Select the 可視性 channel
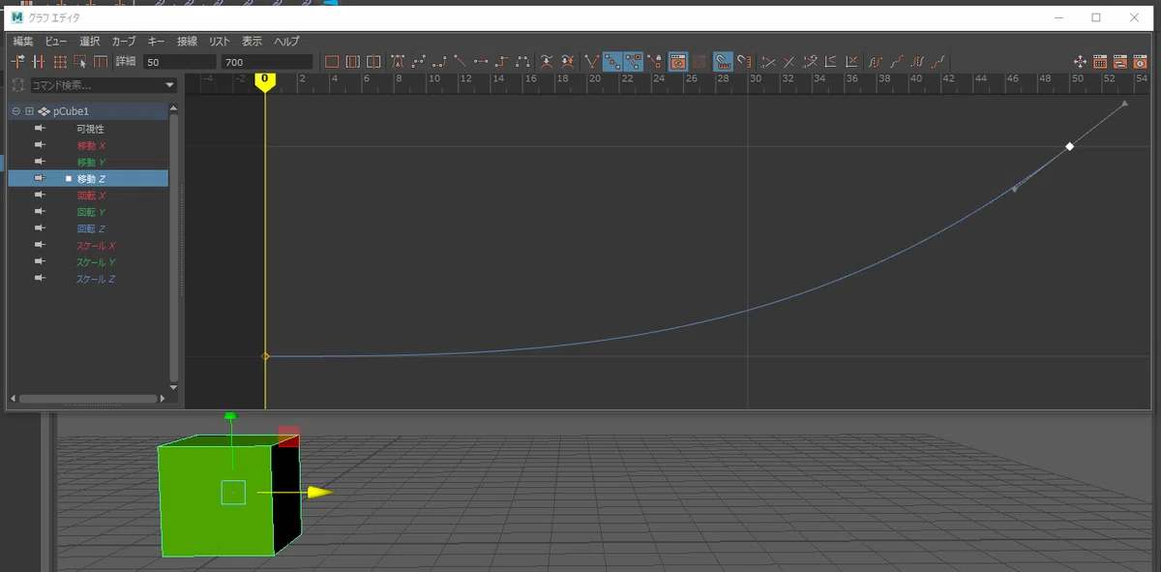 [88, 128]
